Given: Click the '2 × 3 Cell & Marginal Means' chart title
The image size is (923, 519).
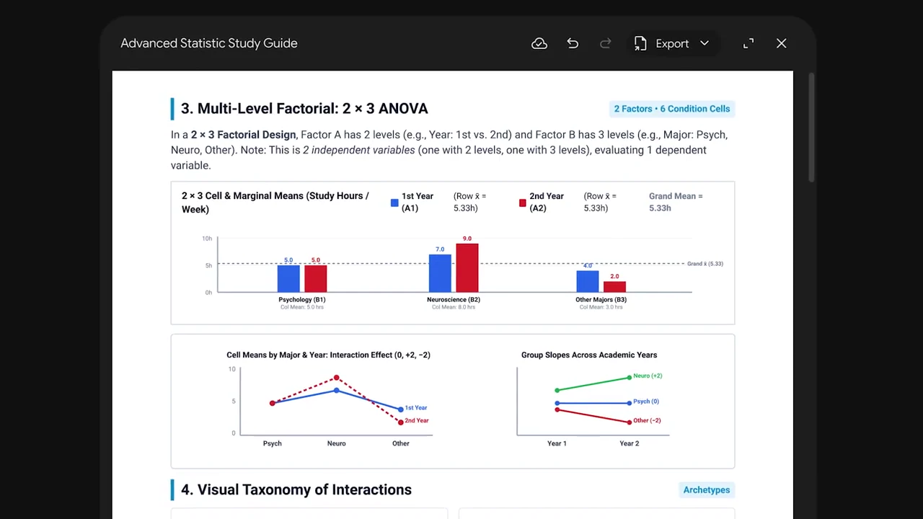Looking at the screenshot, I should [x=275, y=202].
